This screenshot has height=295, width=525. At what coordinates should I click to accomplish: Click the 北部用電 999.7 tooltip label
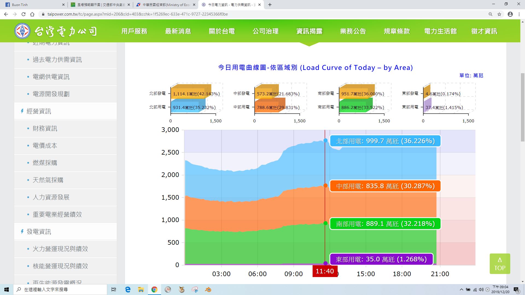pyautogui.click(x=385, y=141)
